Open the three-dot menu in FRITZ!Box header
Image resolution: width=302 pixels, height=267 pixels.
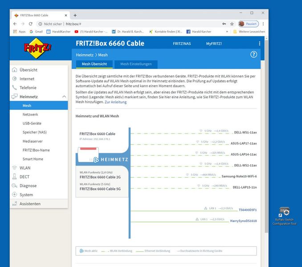tap(259, 44)
